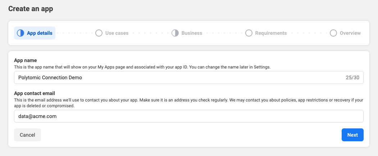
Task: Click the Overview step circle icon
Action: 333,33
